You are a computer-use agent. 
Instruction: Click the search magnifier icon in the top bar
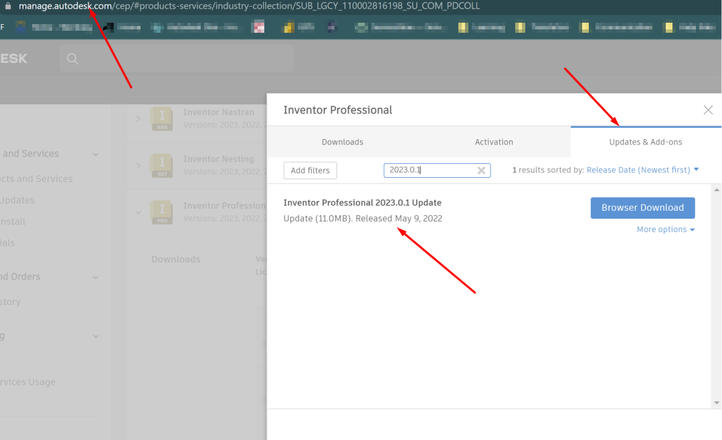coord(72,58)
